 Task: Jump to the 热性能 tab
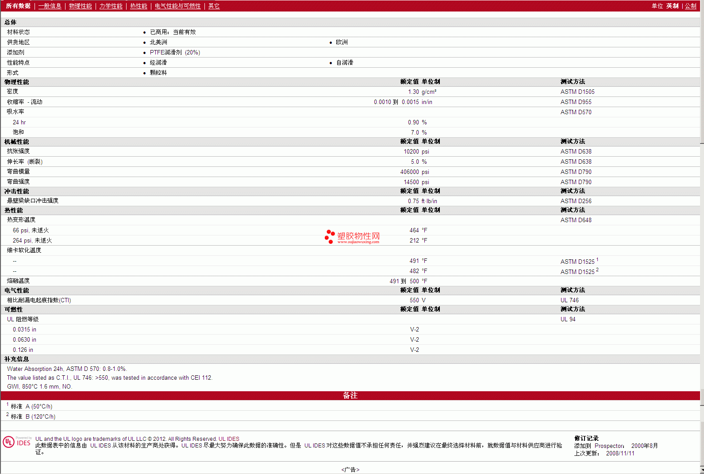point(138,6)
